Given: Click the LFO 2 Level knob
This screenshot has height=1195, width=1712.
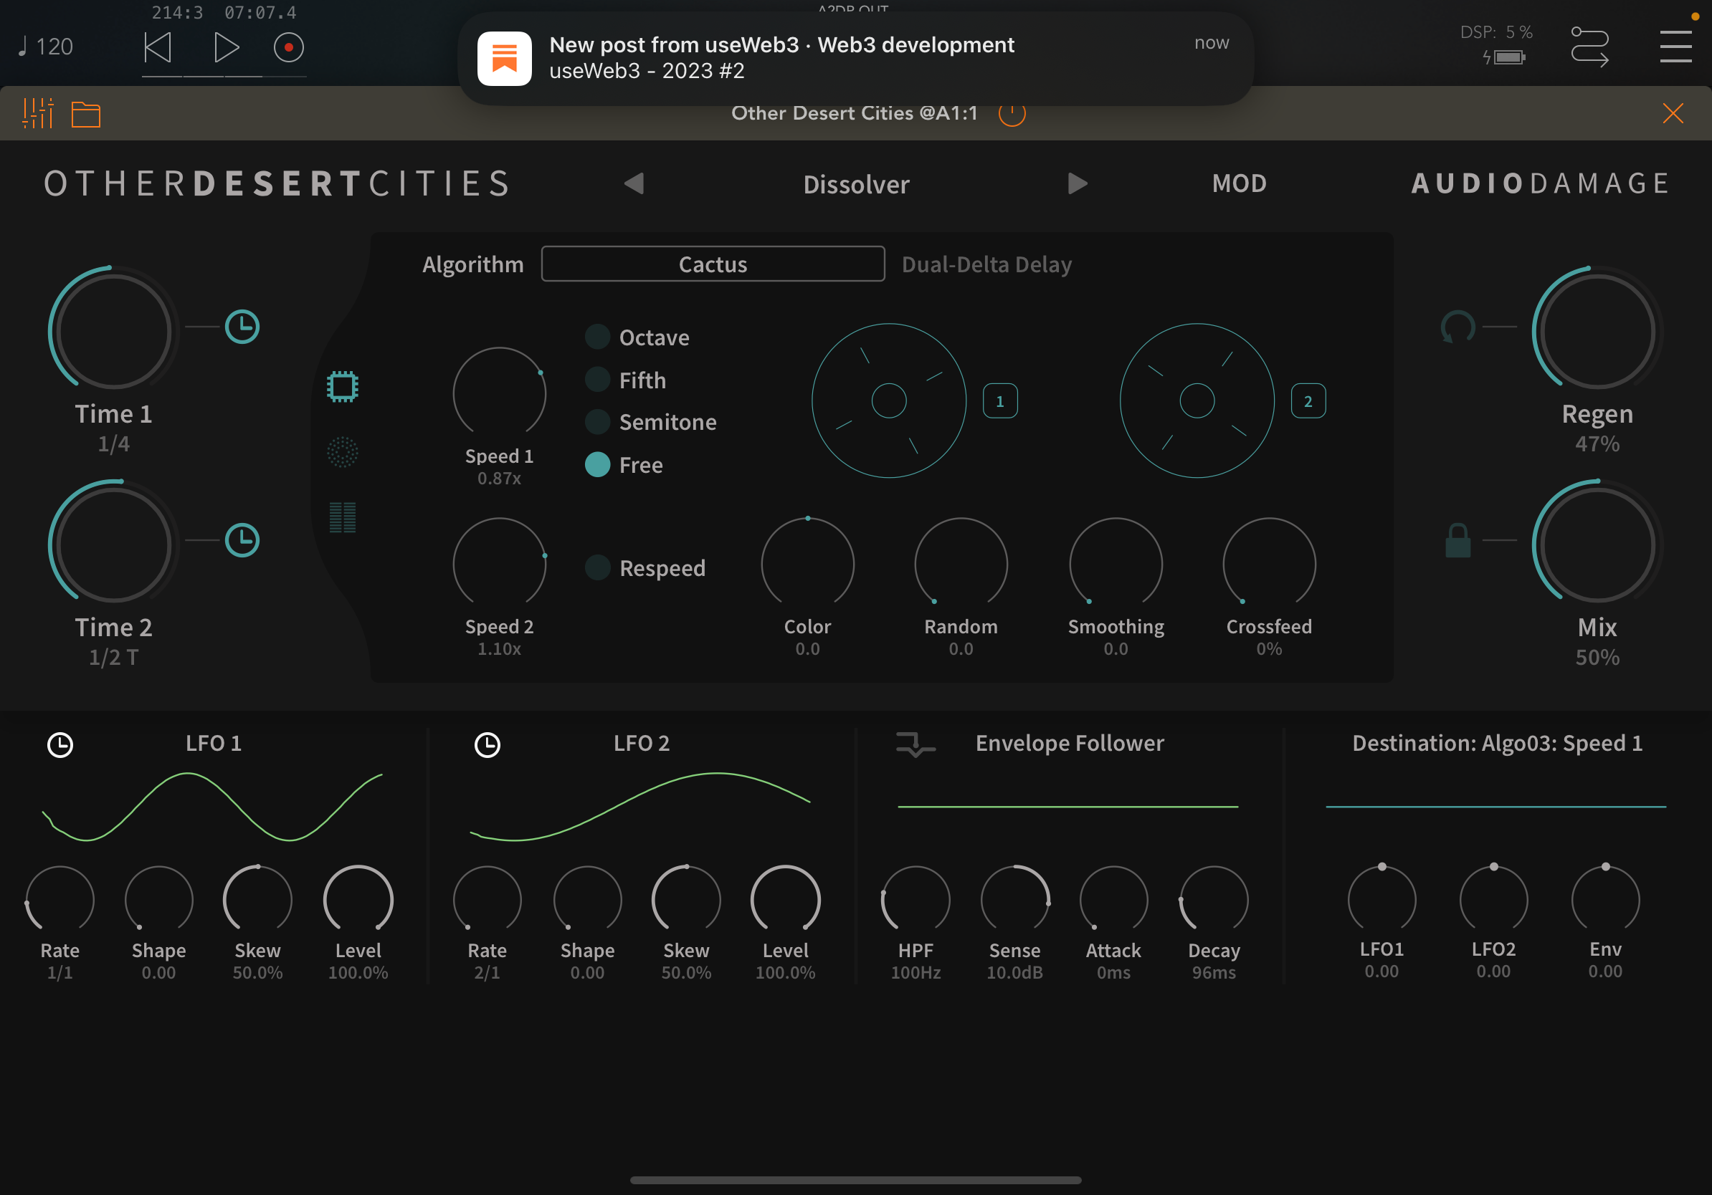Looking at the screenshot, I should point(785,898).
